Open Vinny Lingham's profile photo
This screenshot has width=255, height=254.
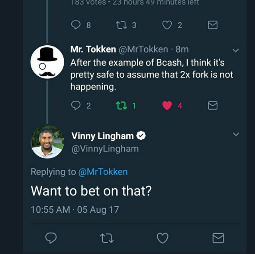coord(47,142)
